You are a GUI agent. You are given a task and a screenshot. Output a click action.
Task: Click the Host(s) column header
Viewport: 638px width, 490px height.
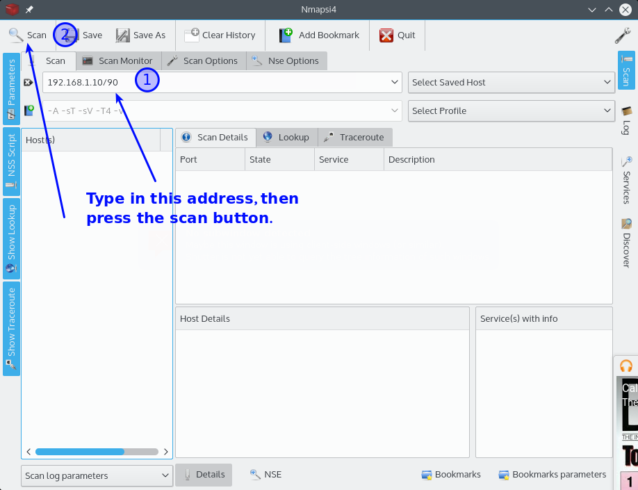tap(91, 140)
